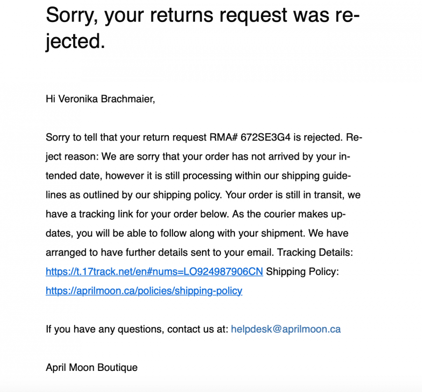This screenshot has width=422, height=392.
Task: Click the word "jected." in the heading
Action: click(75, 41)
